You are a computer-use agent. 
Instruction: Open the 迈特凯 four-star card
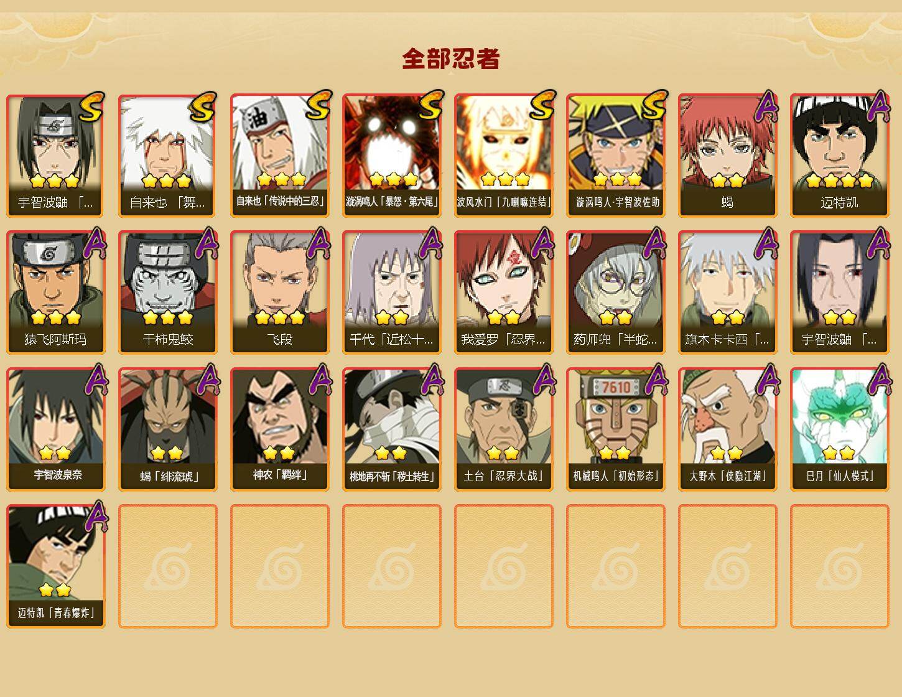click(839, 156)
